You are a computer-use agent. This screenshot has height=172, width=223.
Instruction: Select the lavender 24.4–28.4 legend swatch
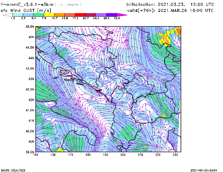click(101, 15)
